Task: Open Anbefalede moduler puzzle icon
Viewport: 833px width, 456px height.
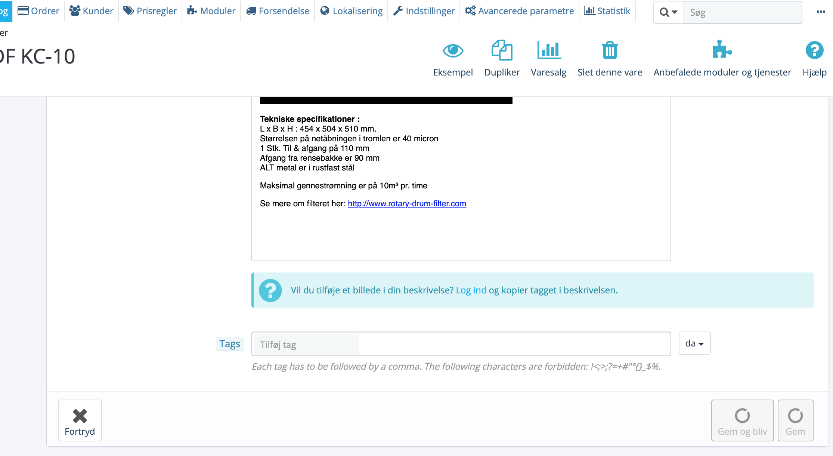Action: (x=722, y=50)
